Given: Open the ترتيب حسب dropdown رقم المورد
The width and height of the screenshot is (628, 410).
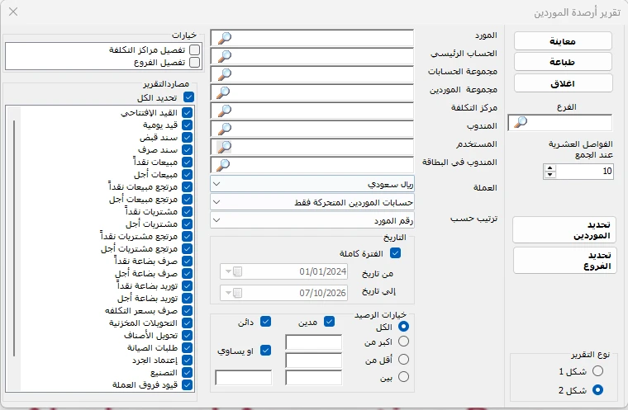Looking at the screenshot, I should click(312, 220).
